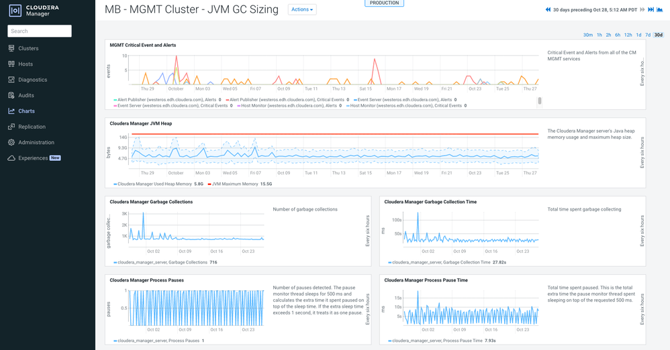
Task: Open Clusters from the sidebar icon
Action: [11, 48]
